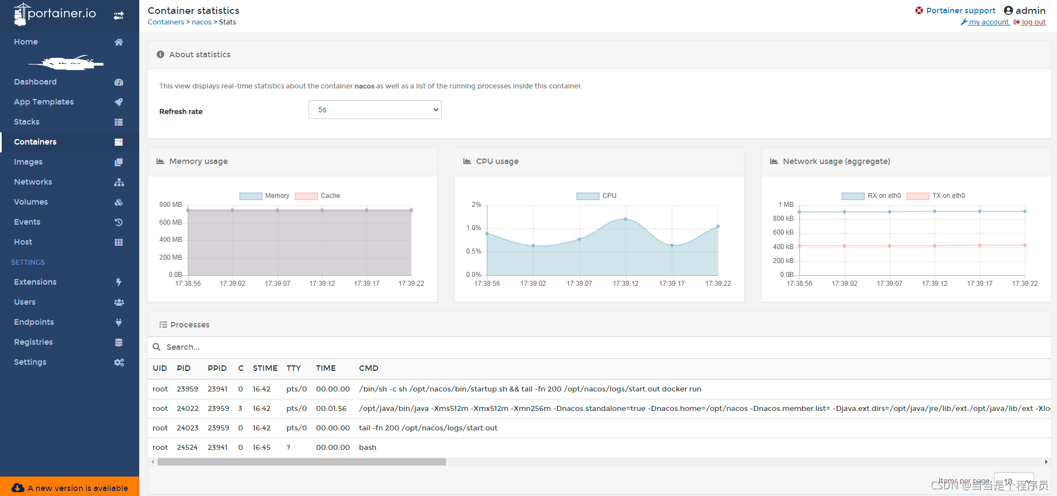Toggle the Cache legend swatch
Viewport: 1057px width, 496px height.
306,196
